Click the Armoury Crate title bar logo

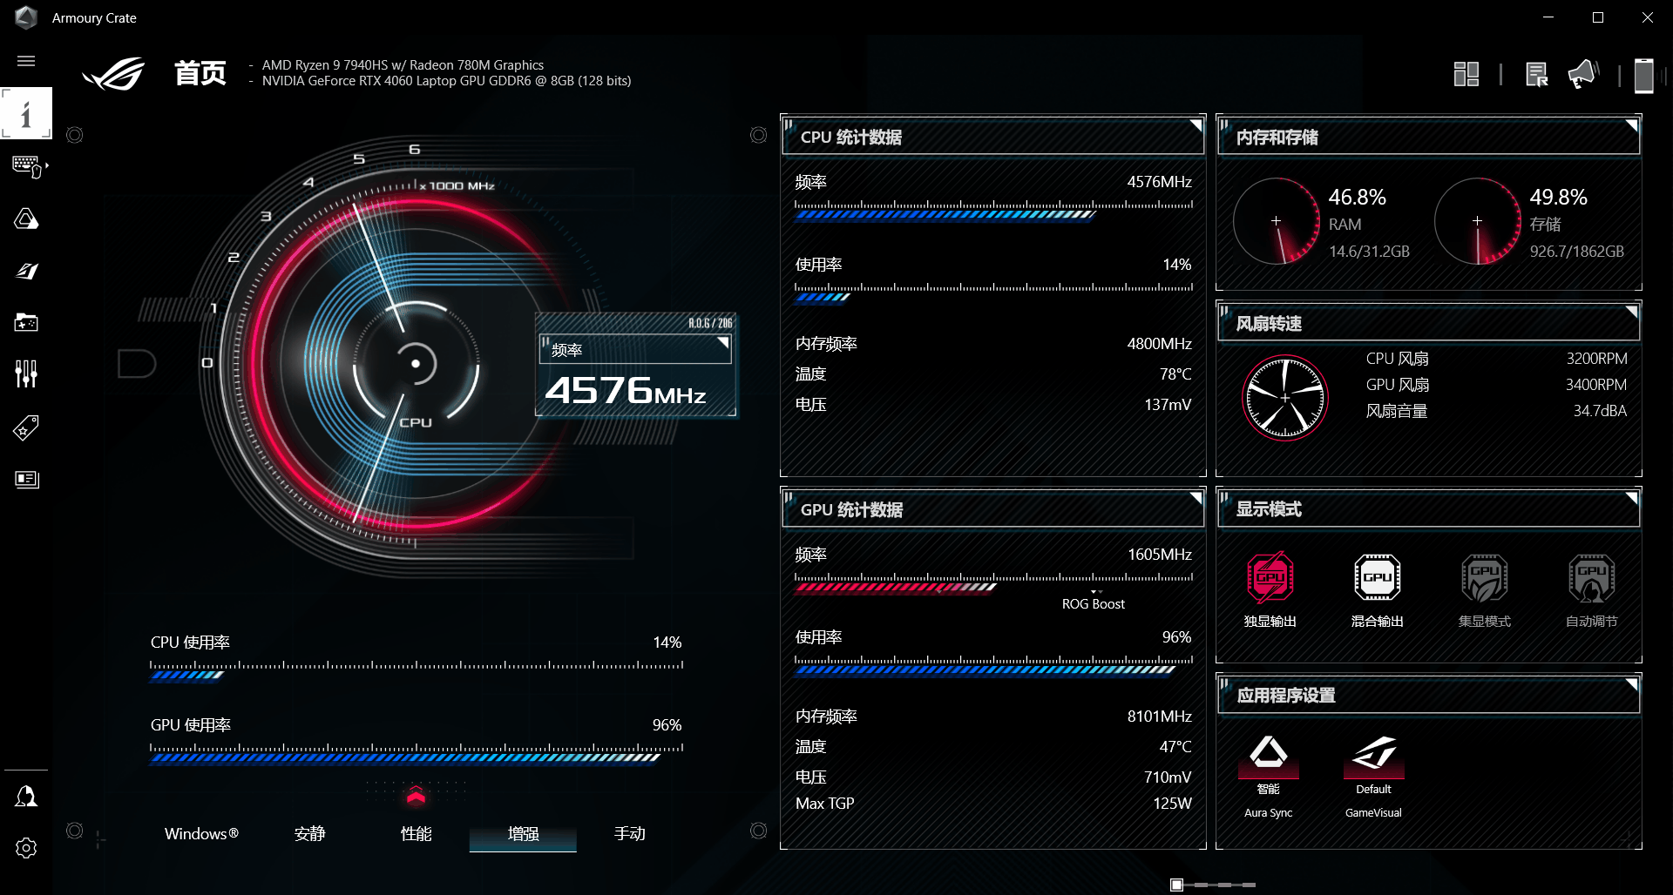(x=26, y=17)
